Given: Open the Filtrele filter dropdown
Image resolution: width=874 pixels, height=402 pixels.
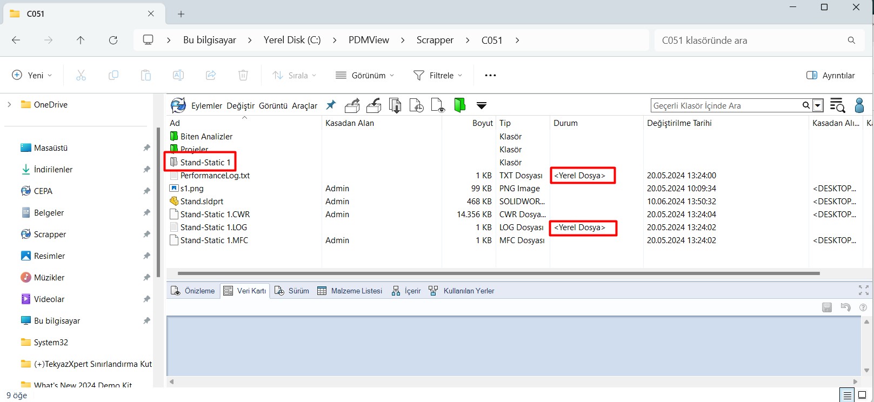Looking at the screenshot, I should pos(437,75).
